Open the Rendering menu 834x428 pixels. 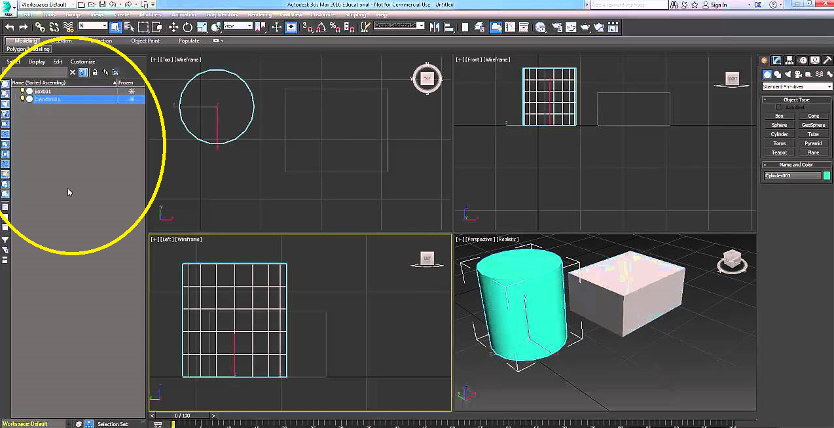tap(259, 14)
